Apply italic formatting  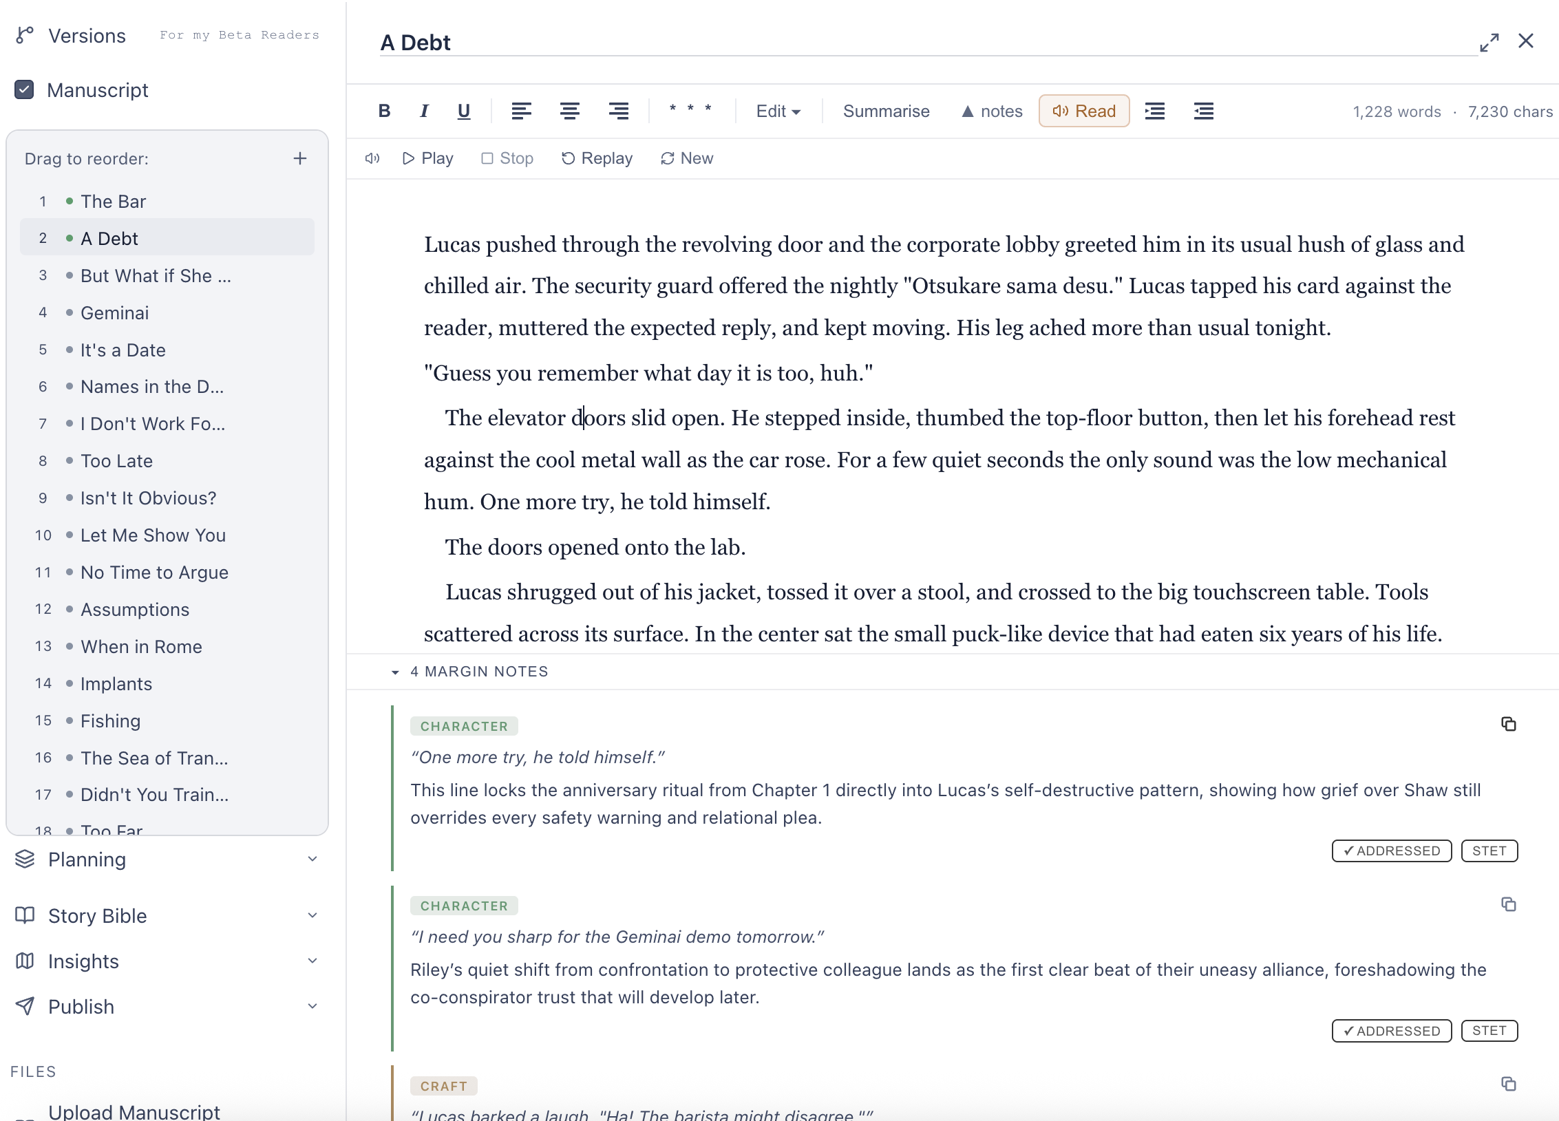pos(424,111)
